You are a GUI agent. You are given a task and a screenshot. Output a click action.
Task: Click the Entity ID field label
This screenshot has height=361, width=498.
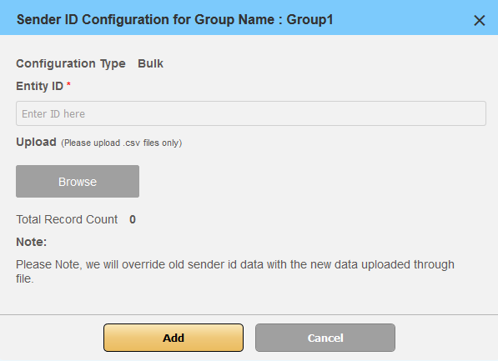[x=40, y=86]
